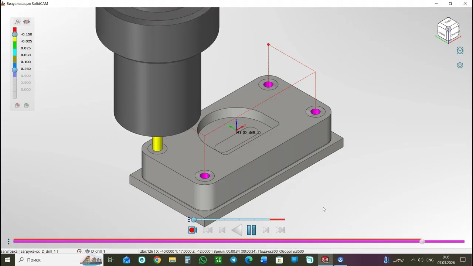Pick violet color in deviation scale

(x=15, y=75)
